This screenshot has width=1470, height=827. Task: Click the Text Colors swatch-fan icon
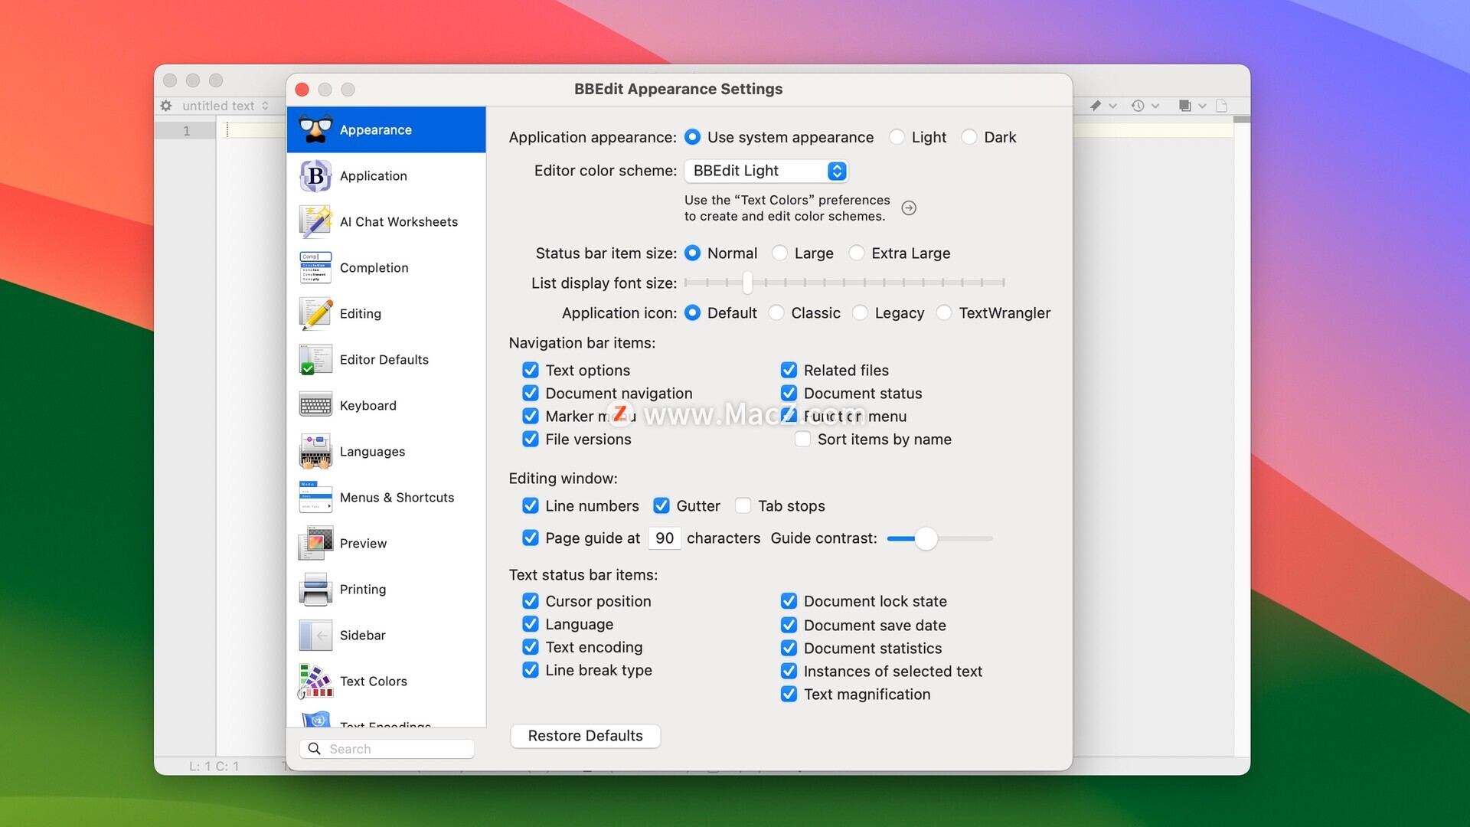[315, 681]
